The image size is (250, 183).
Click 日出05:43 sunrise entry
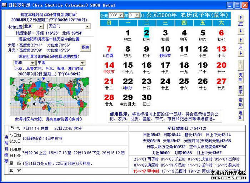[x=152, y=135]
